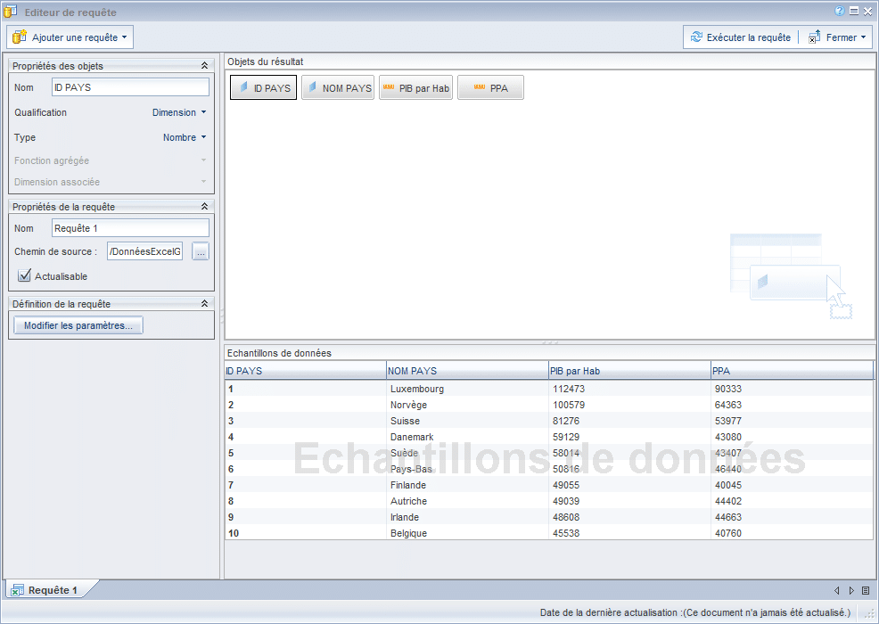Viewport: 879px width, 624px height.
Task: Click the Chemin de source path field
Action: pos(145,251)
